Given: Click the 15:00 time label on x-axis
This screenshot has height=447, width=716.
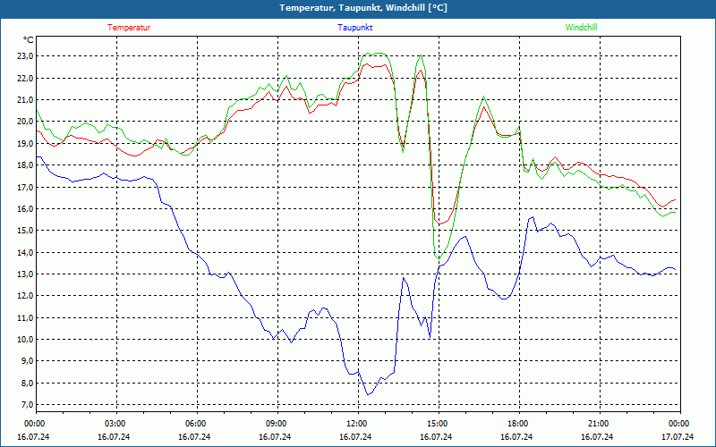Looking at the screenshot, I should click(437, 424).
